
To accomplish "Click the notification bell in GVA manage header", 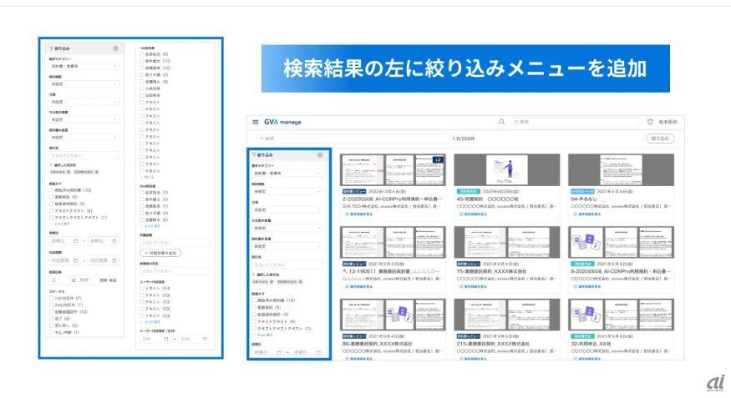I will (x=650, y=122).
